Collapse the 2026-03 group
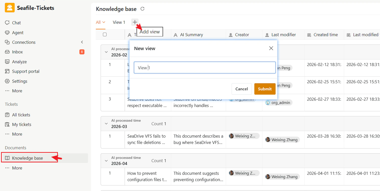 coord(106,123)
